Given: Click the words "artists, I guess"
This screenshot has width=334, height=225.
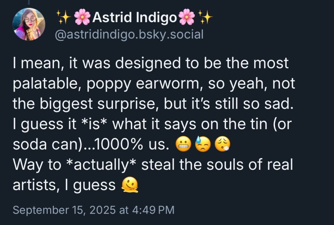Looking at the screenshot, I should click(64, 185).
